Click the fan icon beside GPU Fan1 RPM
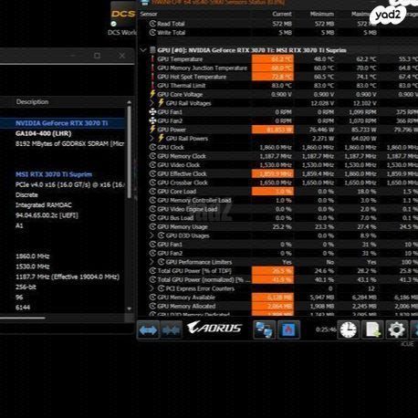418x418 pixels. (152, 112)
